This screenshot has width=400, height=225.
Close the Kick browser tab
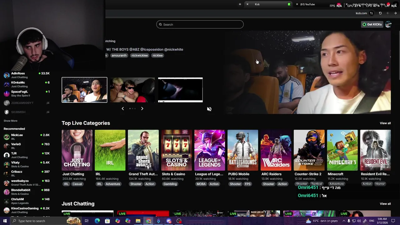point(247,4)
